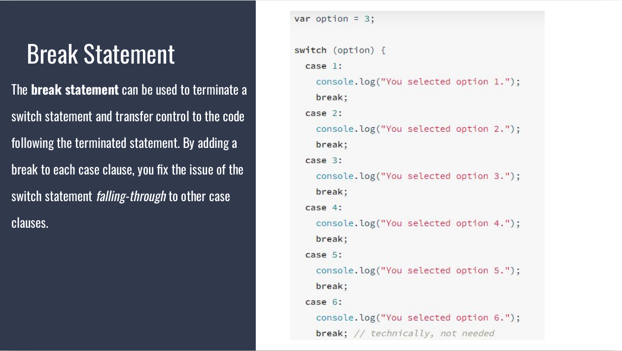Click the "Break Statement" slide title
622x351 pixels.
click(x=101, y=54)
